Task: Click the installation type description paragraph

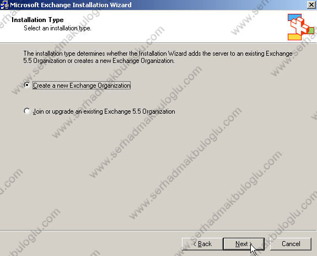Action: [x=158, y=57]
